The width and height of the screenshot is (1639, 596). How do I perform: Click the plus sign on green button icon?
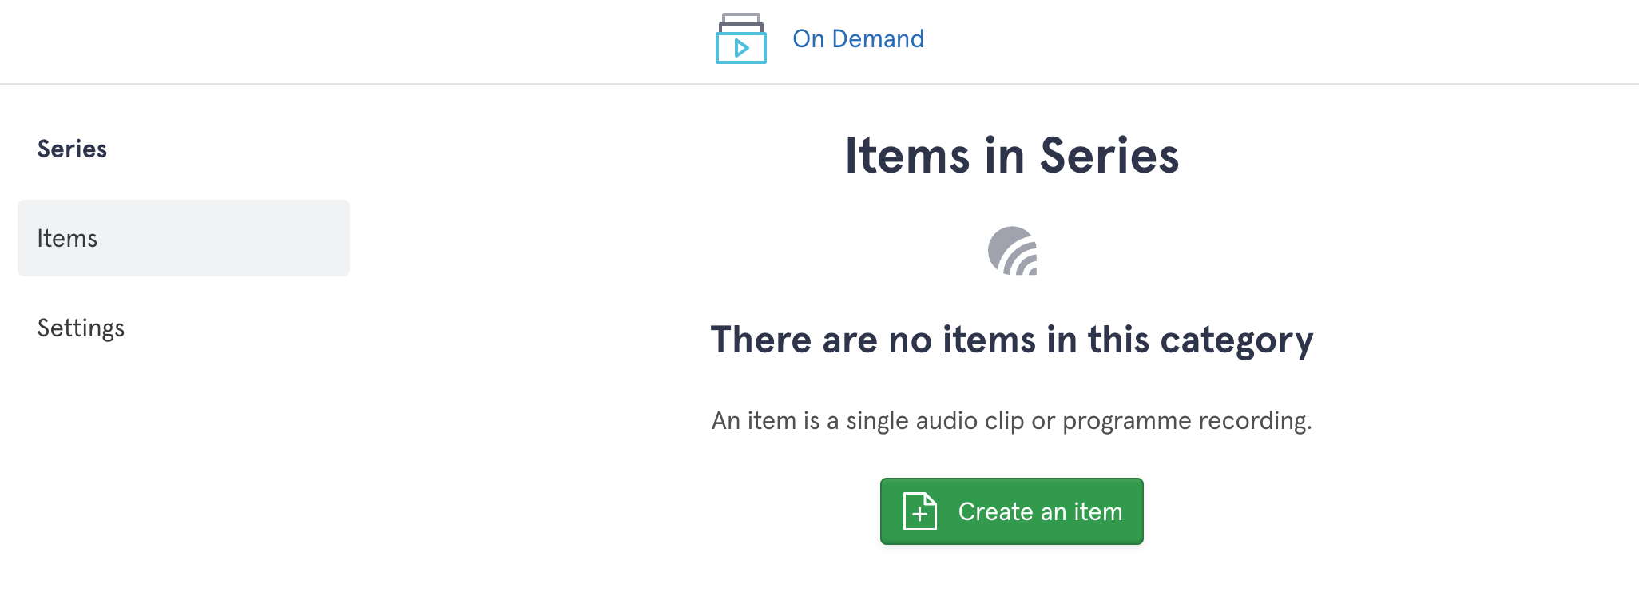(919, 515)
